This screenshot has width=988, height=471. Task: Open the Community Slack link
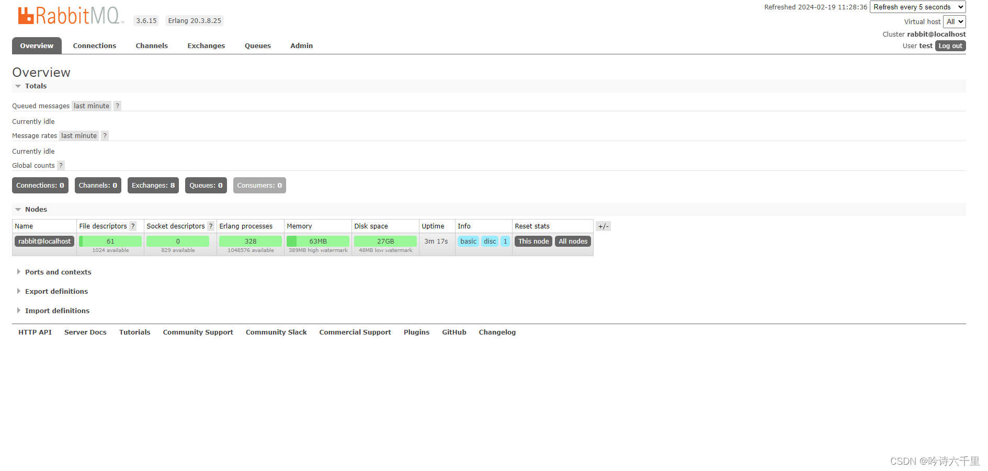click(276, 332)
